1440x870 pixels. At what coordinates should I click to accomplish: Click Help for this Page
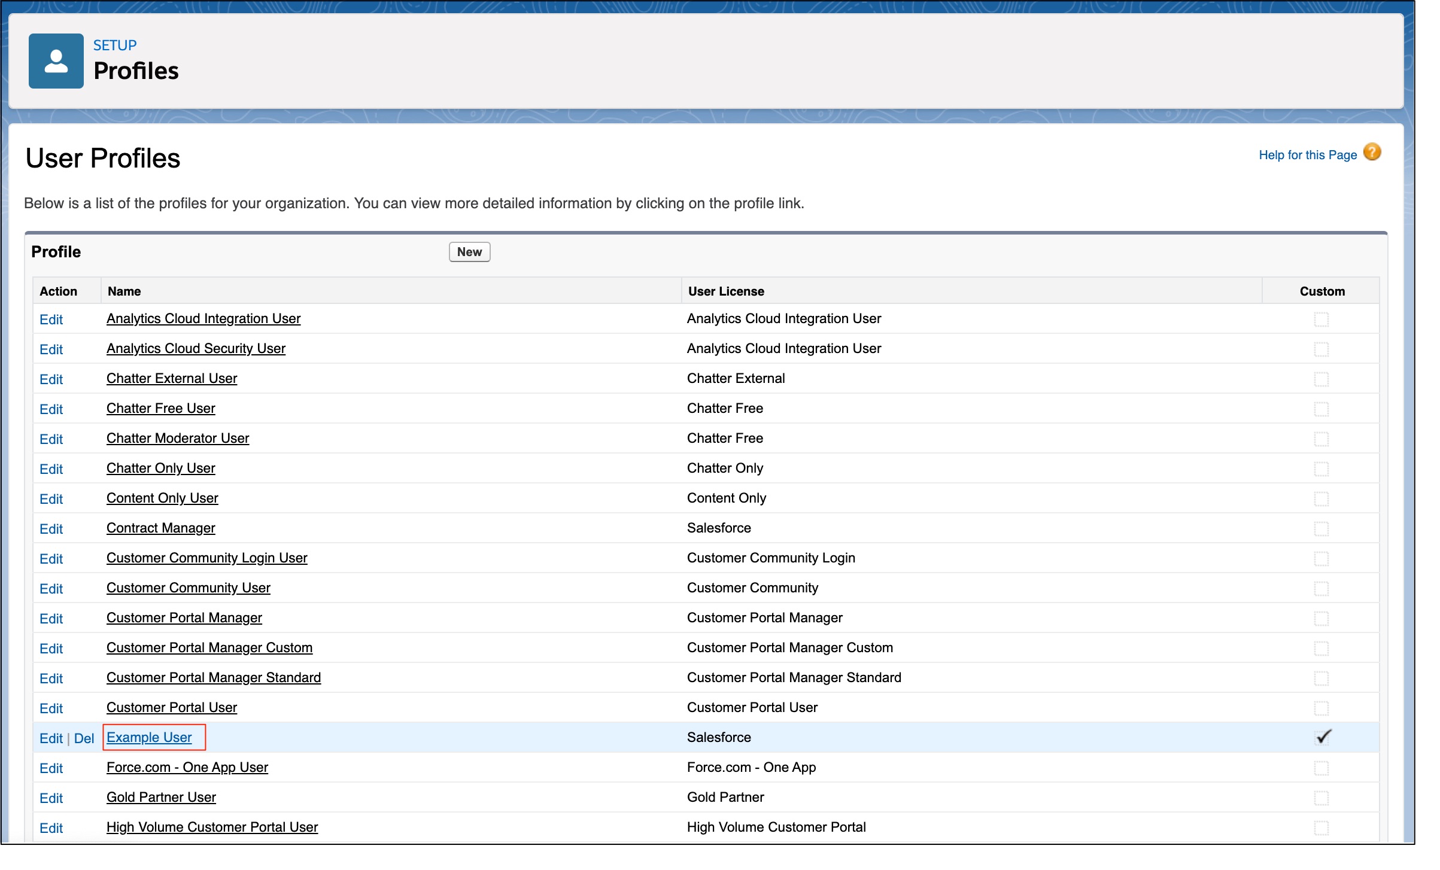[x=1307, y=154]
